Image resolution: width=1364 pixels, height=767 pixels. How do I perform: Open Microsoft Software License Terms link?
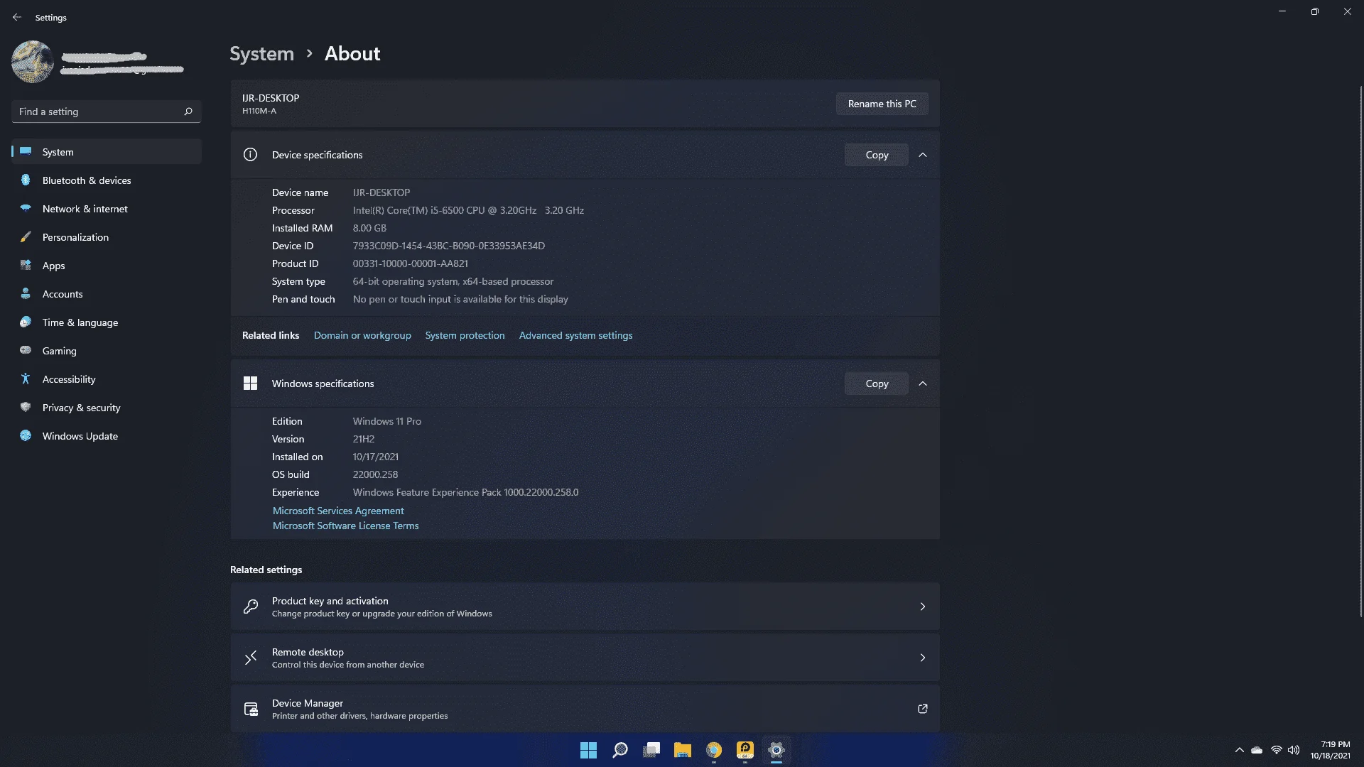click(346, 526)
